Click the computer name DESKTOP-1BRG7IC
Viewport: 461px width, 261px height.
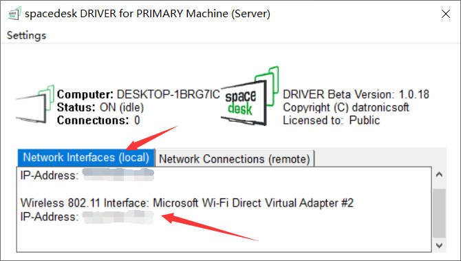click(168, 94)
